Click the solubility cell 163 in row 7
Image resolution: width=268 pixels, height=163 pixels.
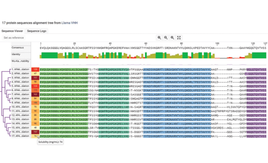35,94
